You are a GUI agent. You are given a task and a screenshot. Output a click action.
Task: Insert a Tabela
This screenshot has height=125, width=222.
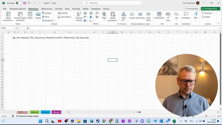[x=30, y=16]
